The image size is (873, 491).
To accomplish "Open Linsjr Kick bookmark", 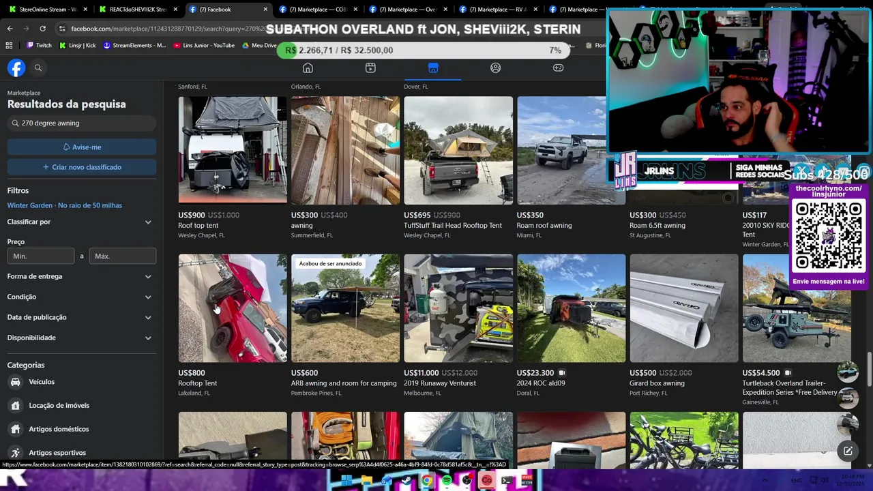I will coord(77,46).
